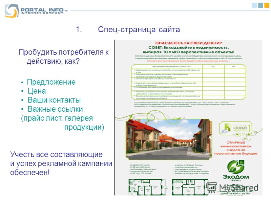This screenshot has height=203, width=271.
Task: Click the slide title 'Спец-страница сайта'
Action: (x=139, y=29)
